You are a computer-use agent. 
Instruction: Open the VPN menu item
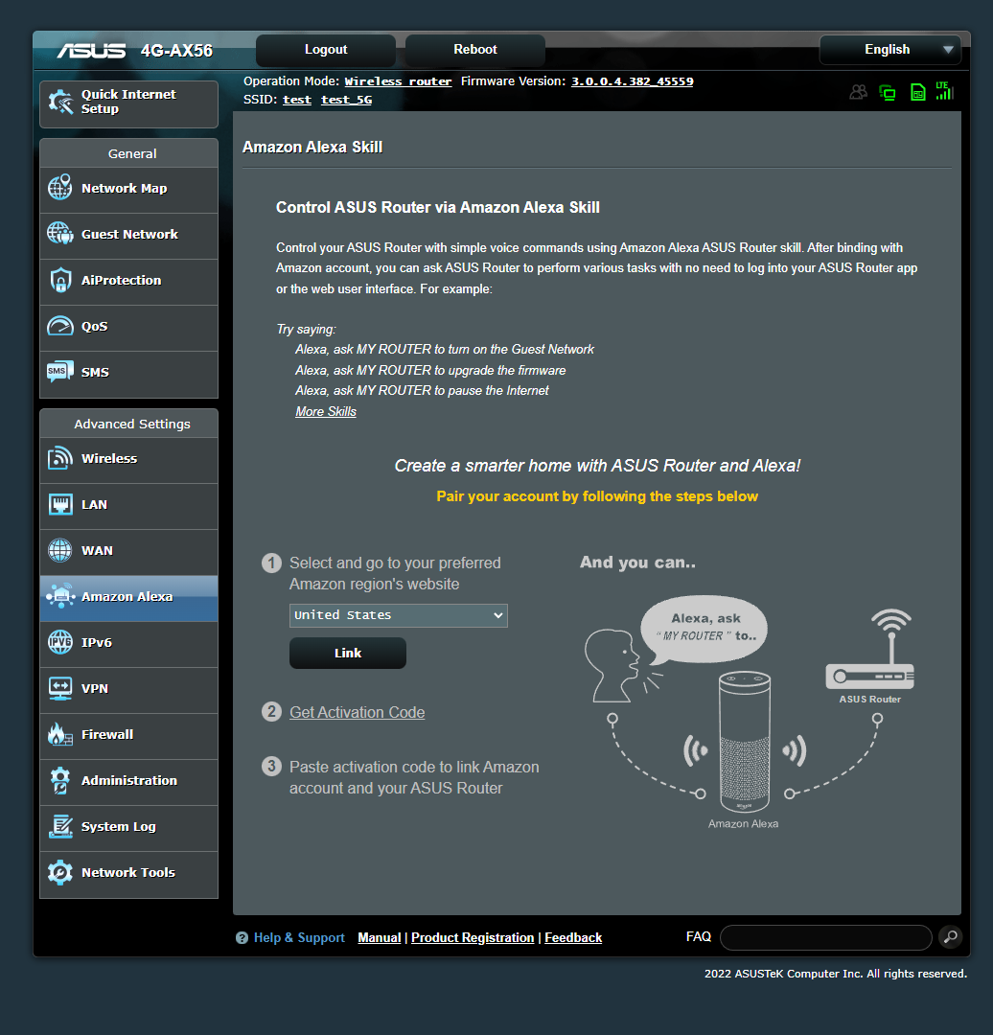(x=128, y=689)
